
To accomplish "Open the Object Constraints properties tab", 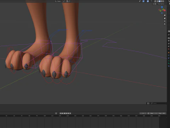I will [x=169, y=58].
